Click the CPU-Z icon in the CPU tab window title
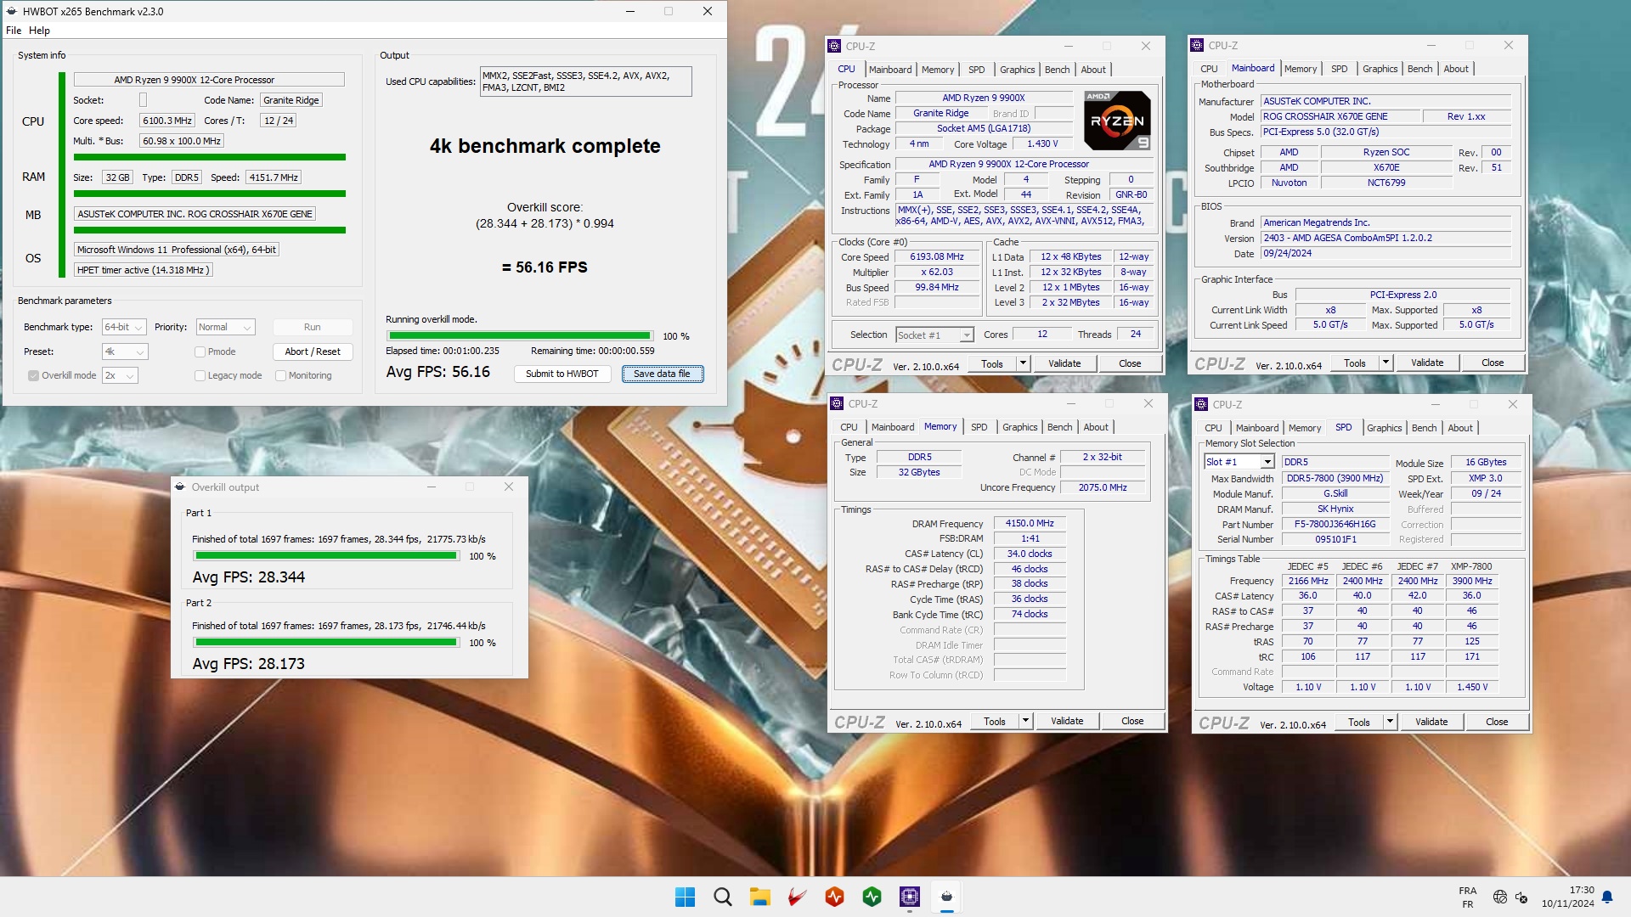This screenshot has height=917, width=1631. point(836,46)
